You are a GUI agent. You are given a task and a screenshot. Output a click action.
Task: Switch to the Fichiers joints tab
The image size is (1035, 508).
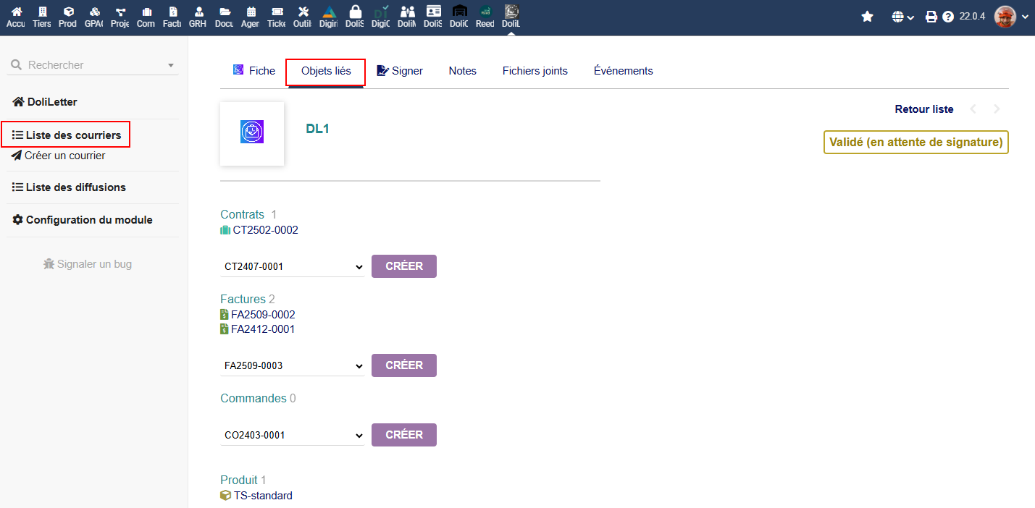535,71
